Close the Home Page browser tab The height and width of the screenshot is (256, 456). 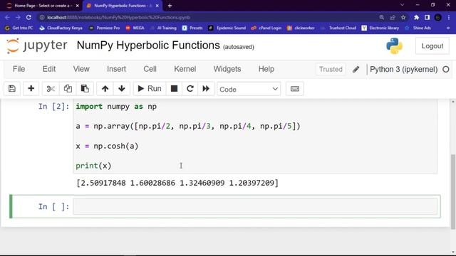(78, 6)
